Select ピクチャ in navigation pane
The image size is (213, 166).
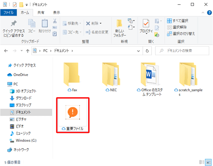pos(18,119)
